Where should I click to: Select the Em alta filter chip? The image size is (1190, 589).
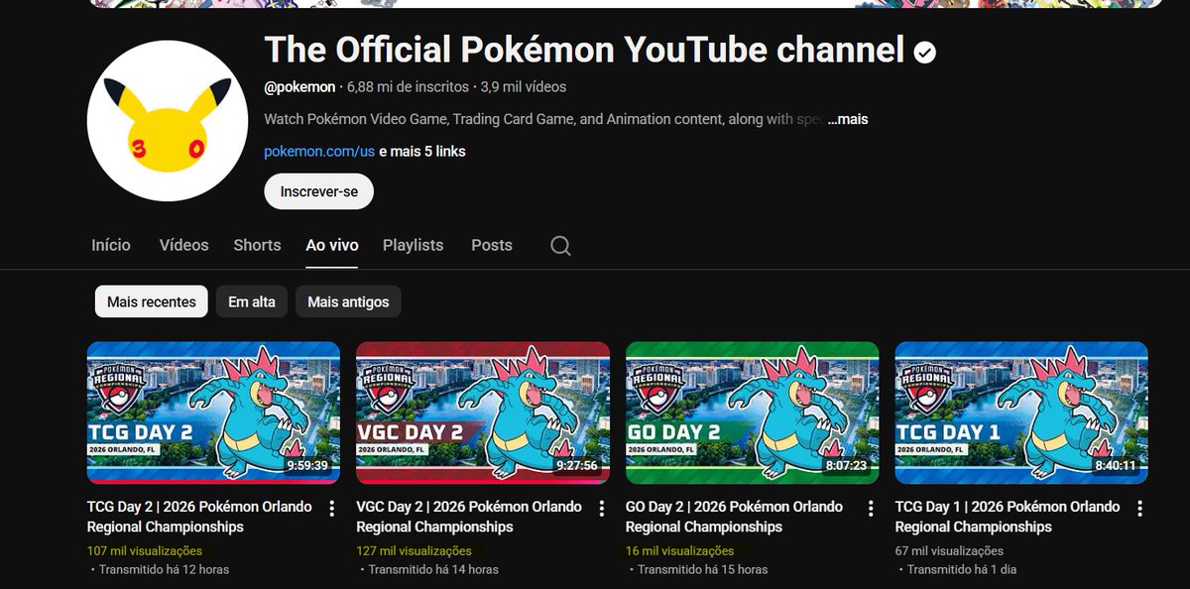click(x=252, y=301)
